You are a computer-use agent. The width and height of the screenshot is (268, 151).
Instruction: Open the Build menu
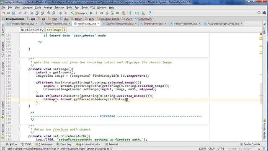coord(69,8)
